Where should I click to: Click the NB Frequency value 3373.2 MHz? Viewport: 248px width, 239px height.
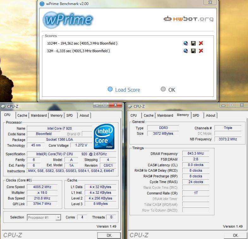[228, 139]
